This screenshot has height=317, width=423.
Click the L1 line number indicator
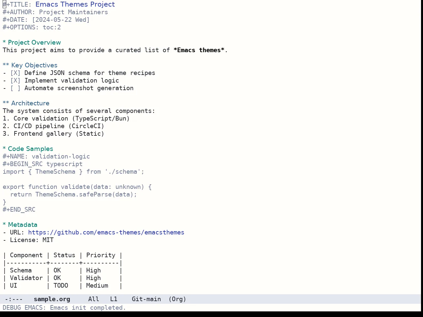(114, 299)
